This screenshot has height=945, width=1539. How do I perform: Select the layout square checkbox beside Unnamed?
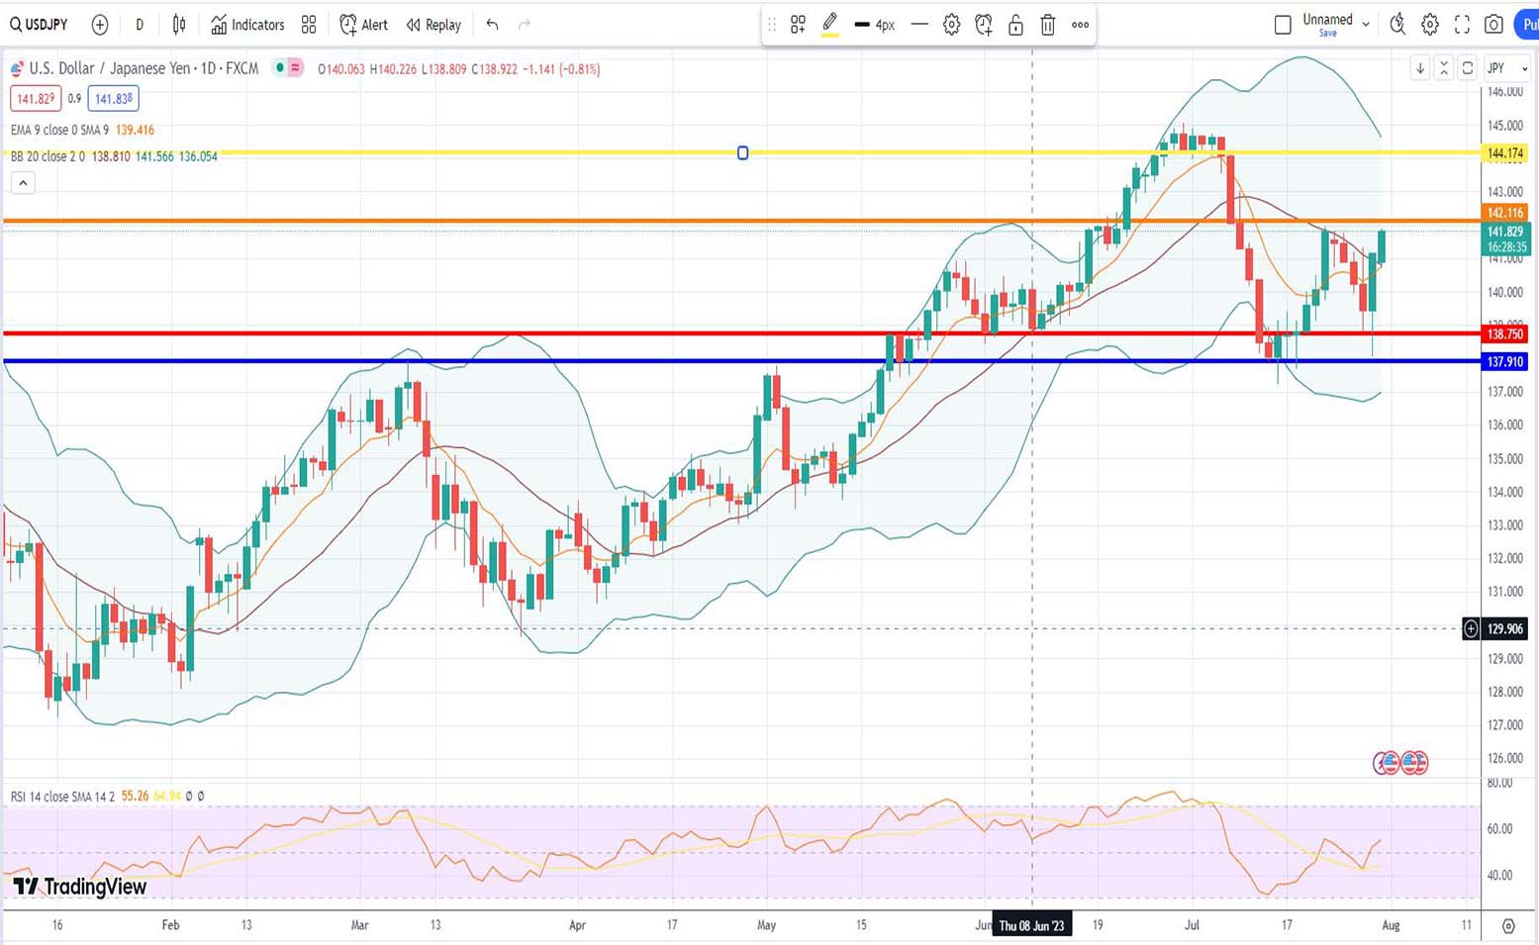pyautogui.click(x=1283, y=25)
